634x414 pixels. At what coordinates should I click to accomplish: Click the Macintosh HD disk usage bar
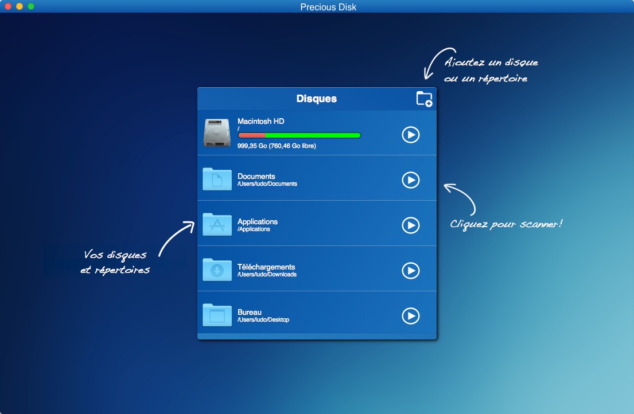point(299,135)
